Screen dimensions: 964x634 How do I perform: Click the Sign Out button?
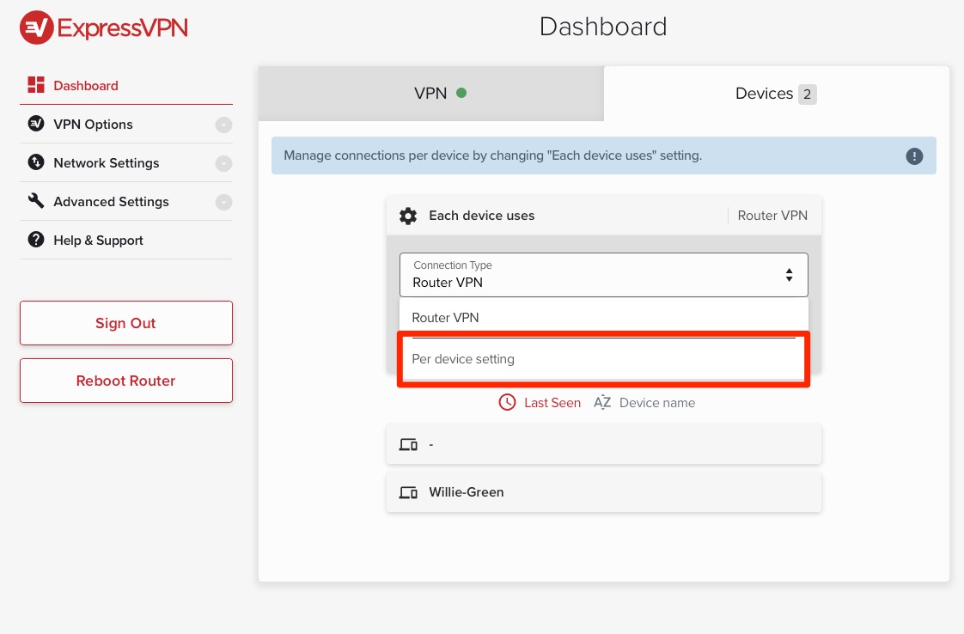125,323
